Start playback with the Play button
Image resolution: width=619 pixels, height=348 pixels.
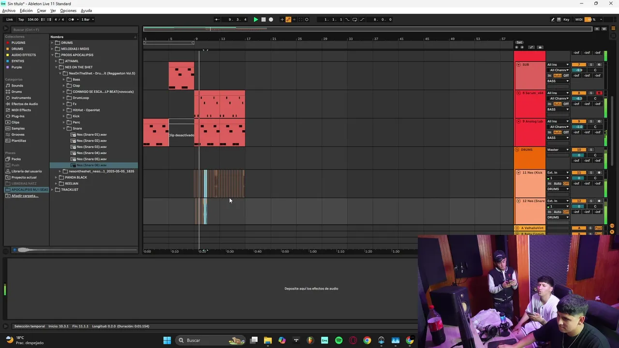[256, 19]
